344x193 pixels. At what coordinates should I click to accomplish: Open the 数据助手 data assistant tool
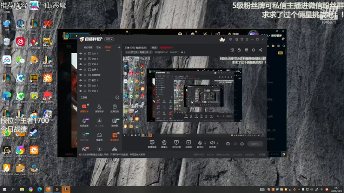click(x=114, y=137)
